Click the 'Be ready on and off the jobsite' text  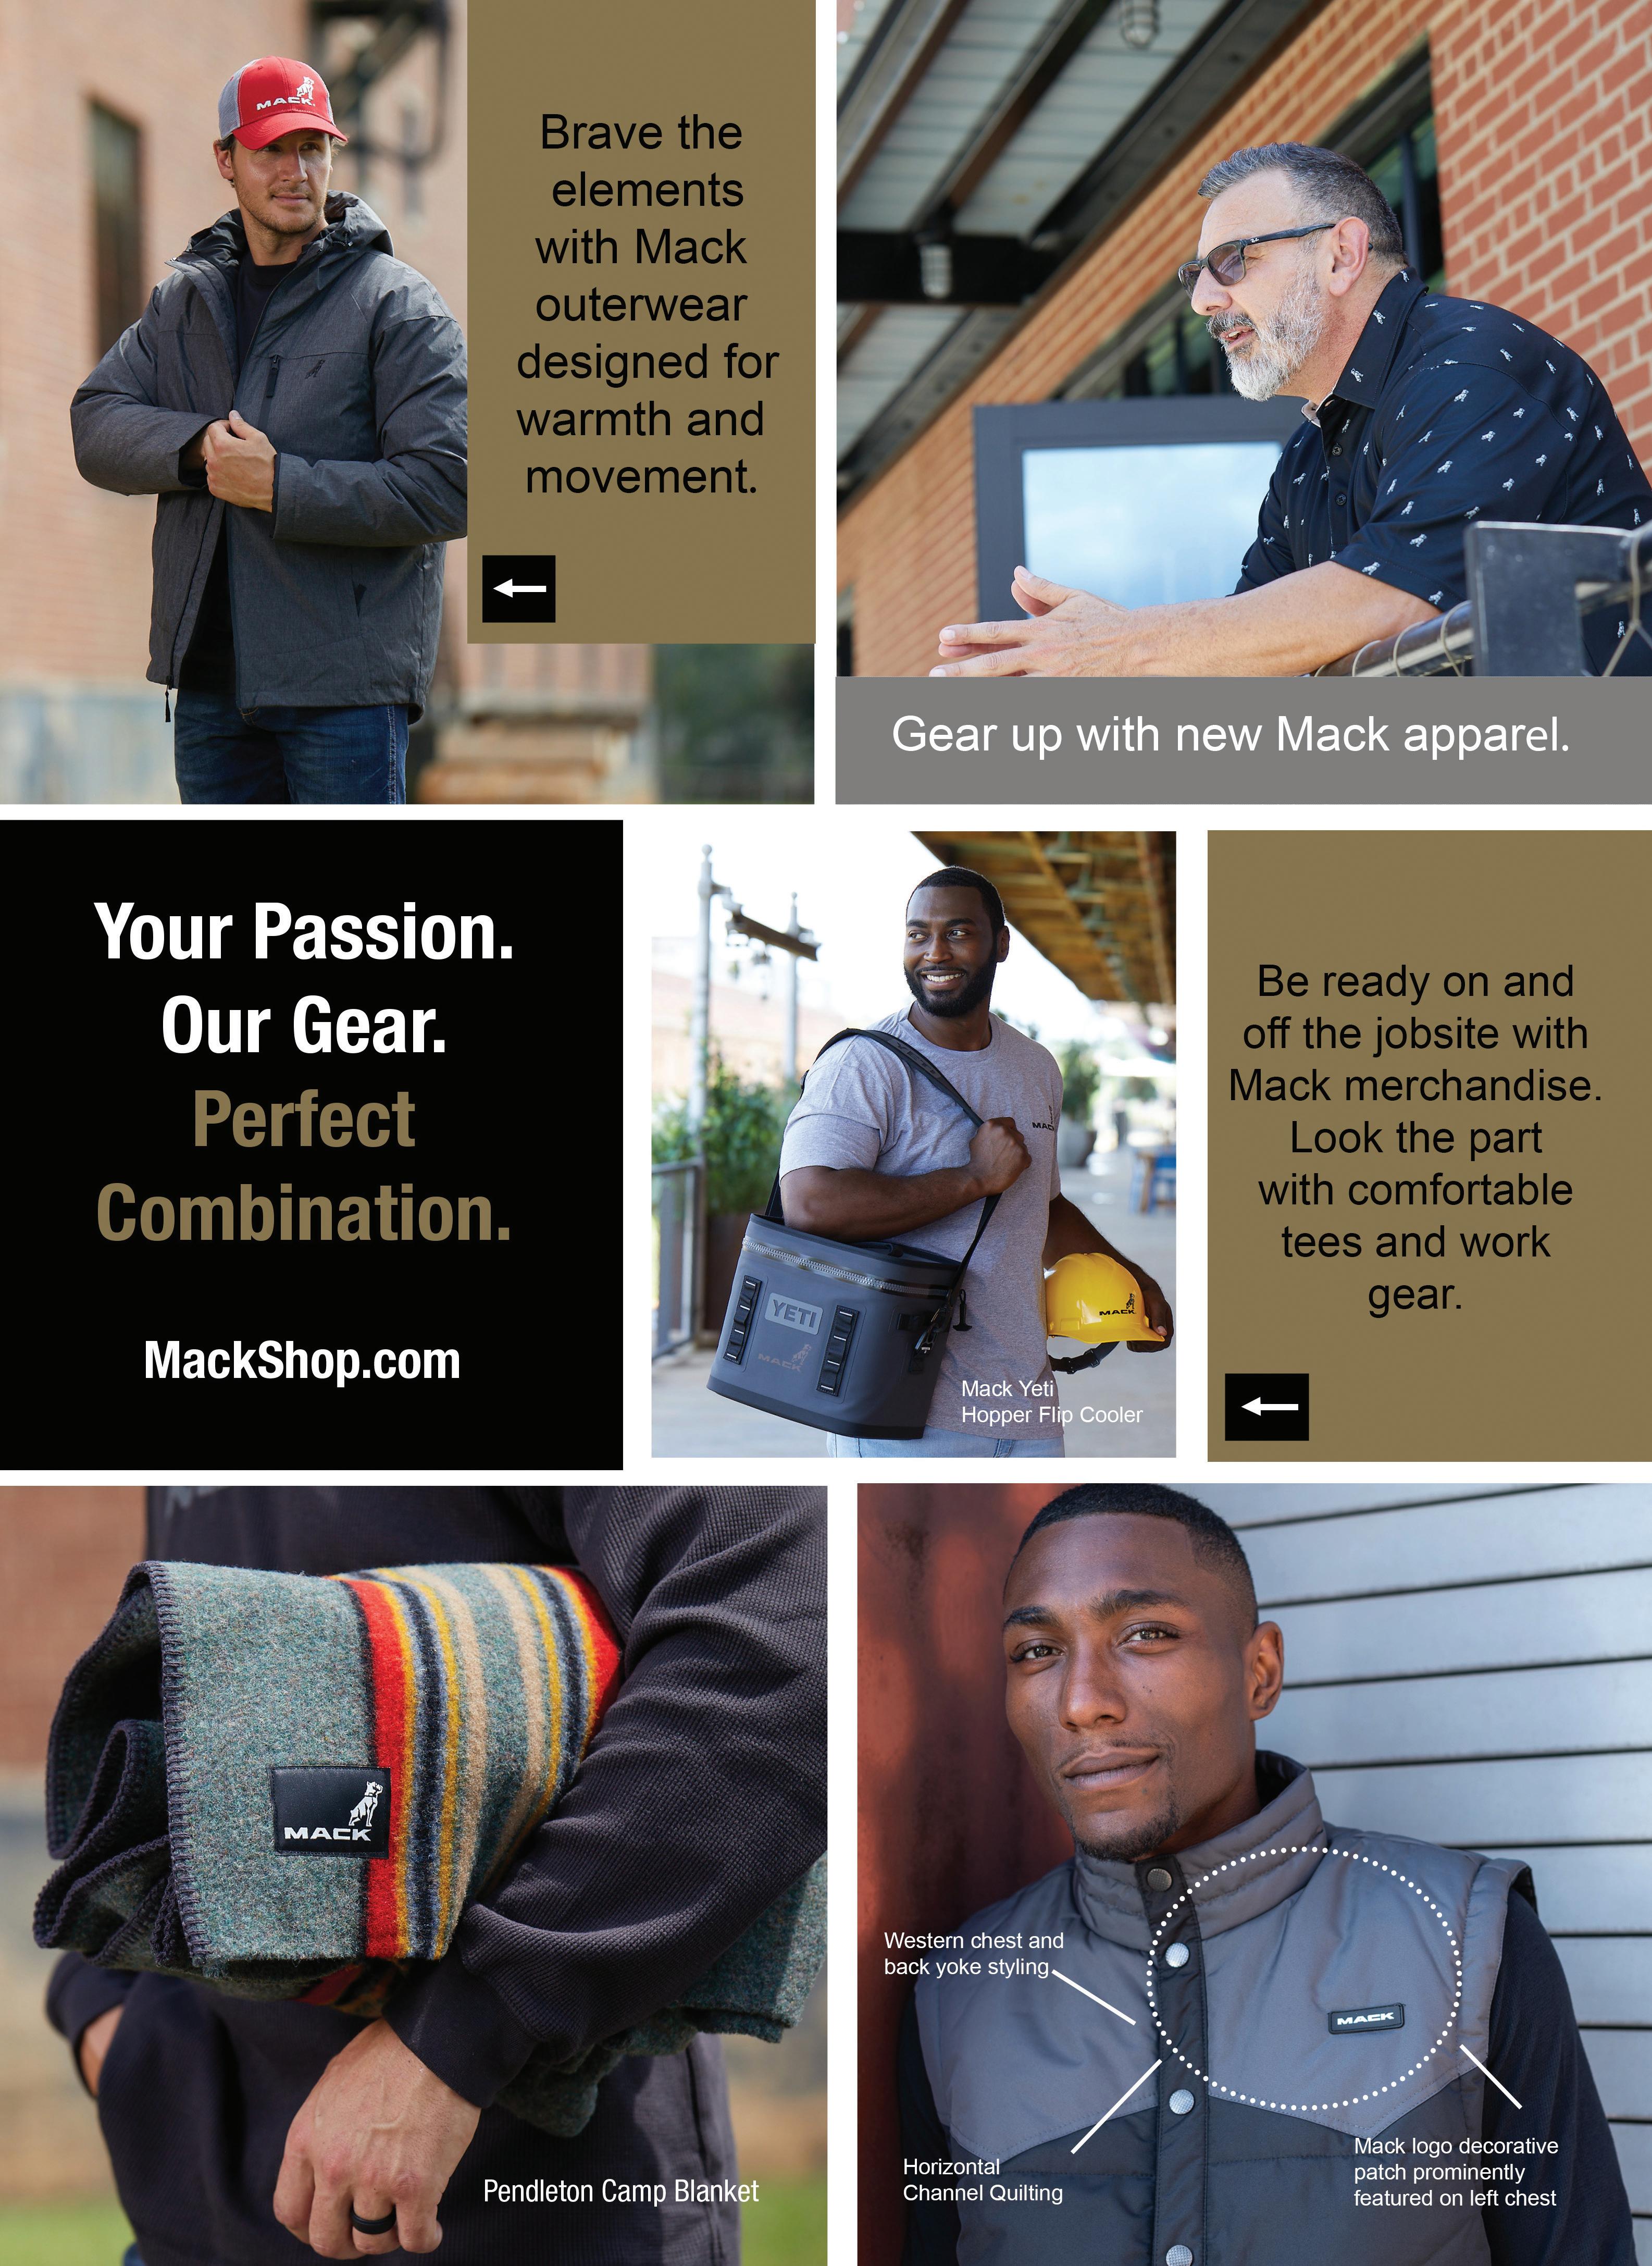tap(1415, 1138)
